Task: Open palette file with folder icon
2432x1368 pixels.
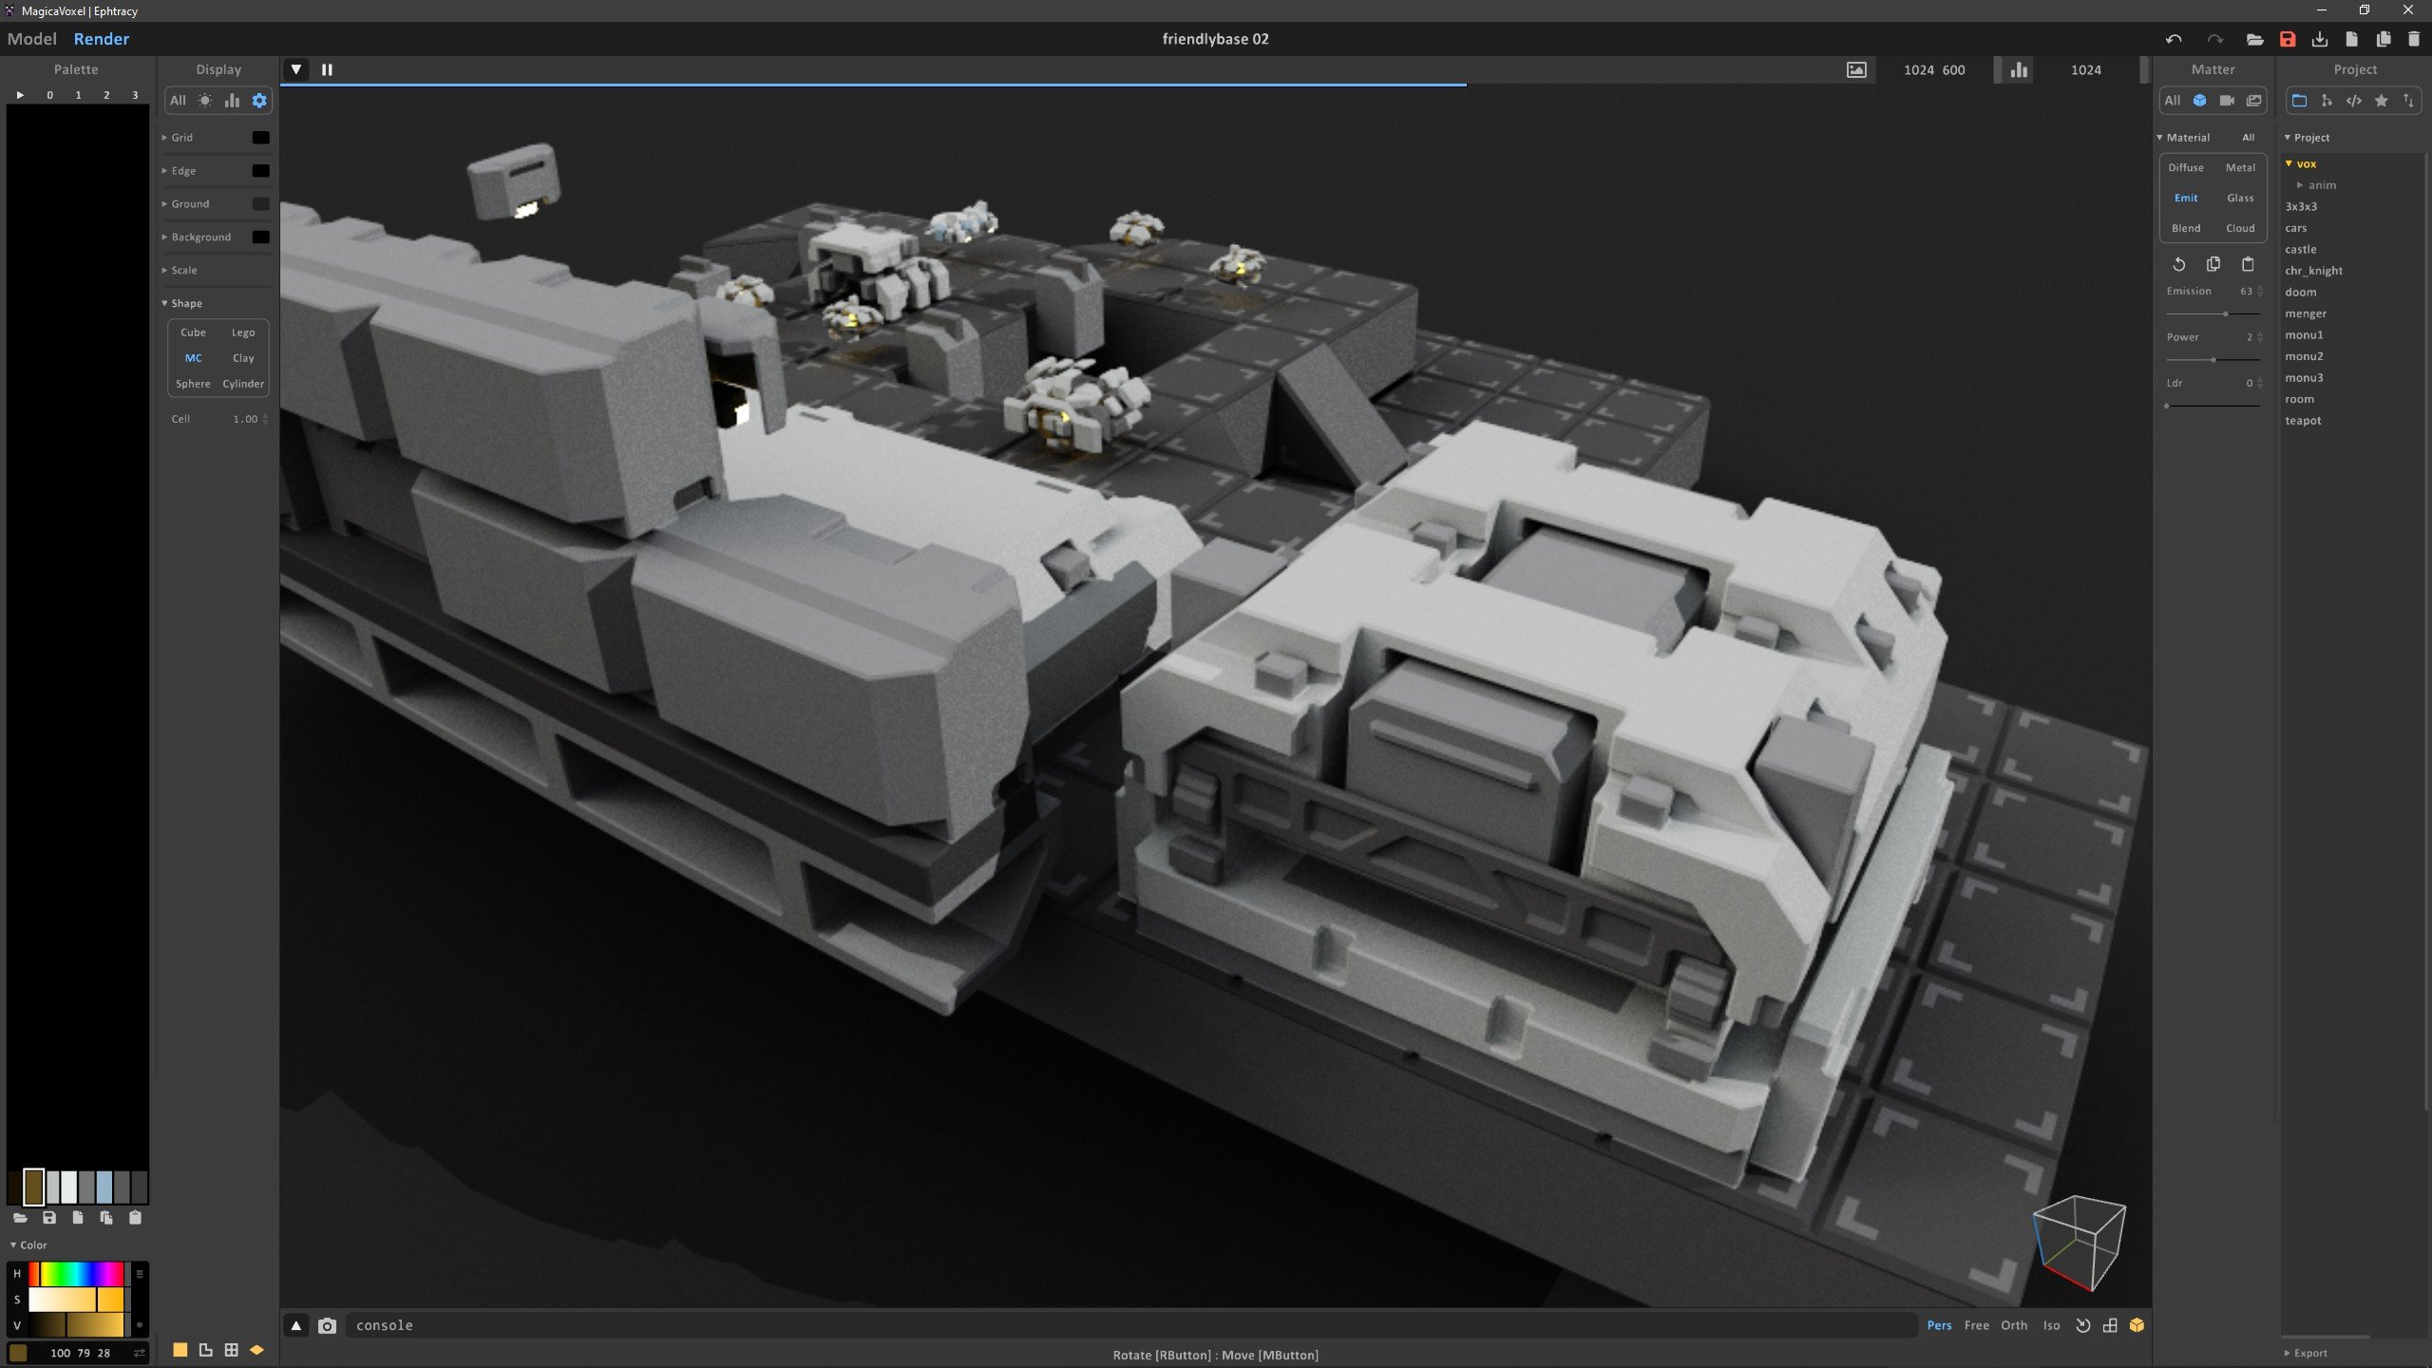Action: (x=20, y=1218)
